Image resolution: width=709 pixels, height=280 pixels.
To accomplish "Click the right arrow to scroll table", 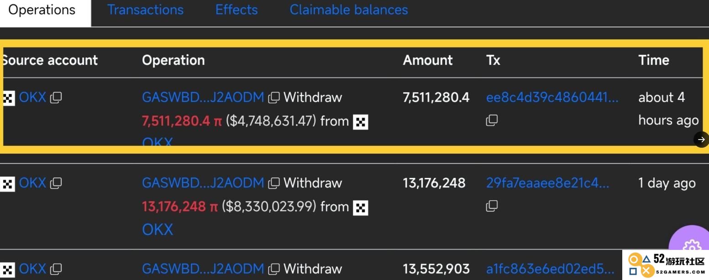I will click(x=701, y=140).
